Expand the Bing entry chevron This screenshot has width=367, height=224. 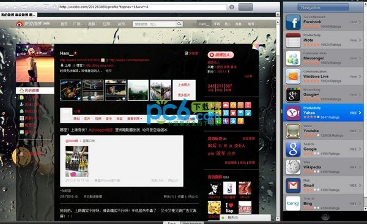(360, 204)
